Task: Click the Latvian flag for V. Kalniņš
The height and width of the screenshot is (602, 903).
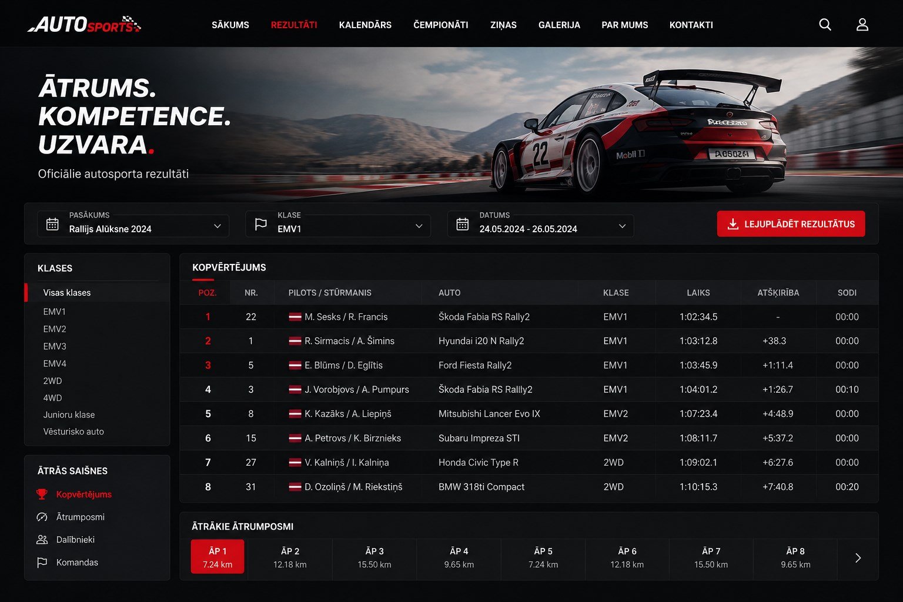Action: pos(295,463)
